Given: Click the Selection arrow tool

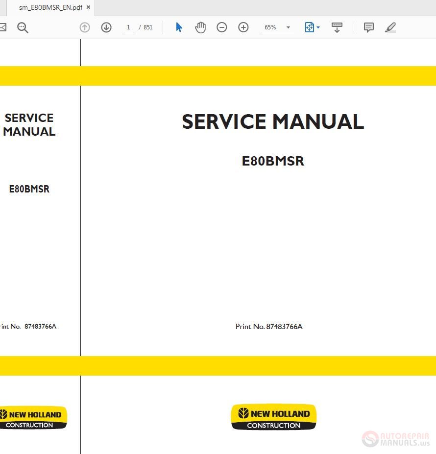Looking at the screenshot, I should point(179,27).
